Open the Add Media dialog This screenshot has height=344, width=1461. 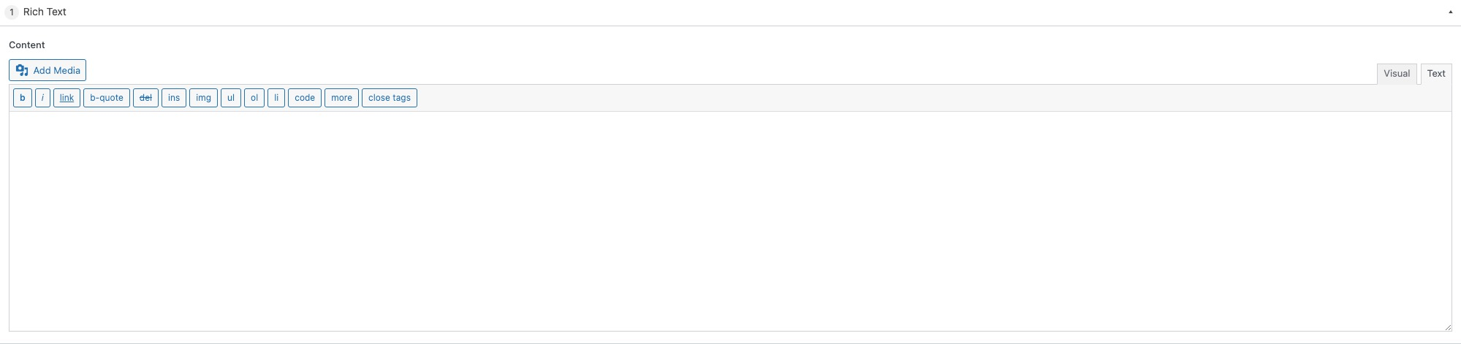pos(48,71)
